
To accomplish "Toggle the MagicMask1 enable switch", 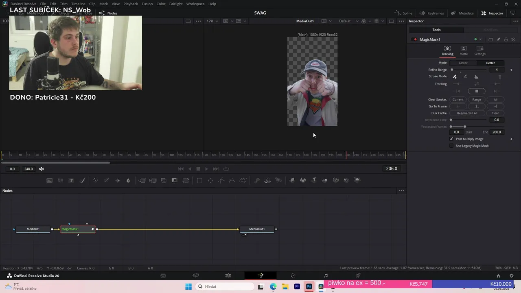I will [415, 39].
